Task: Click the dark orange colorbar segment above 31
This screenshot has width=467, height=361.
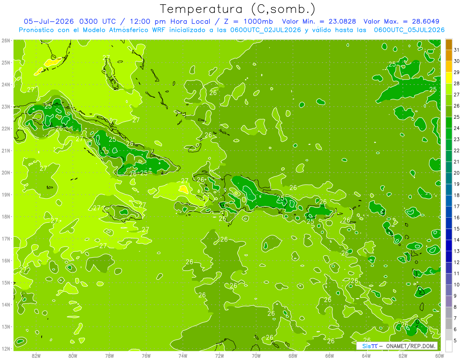Action: point(449,45)
